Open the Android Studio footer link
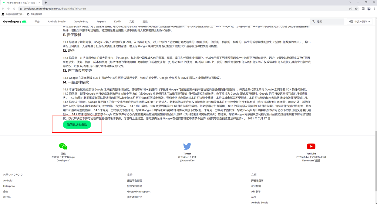 [x=260, y=202]
